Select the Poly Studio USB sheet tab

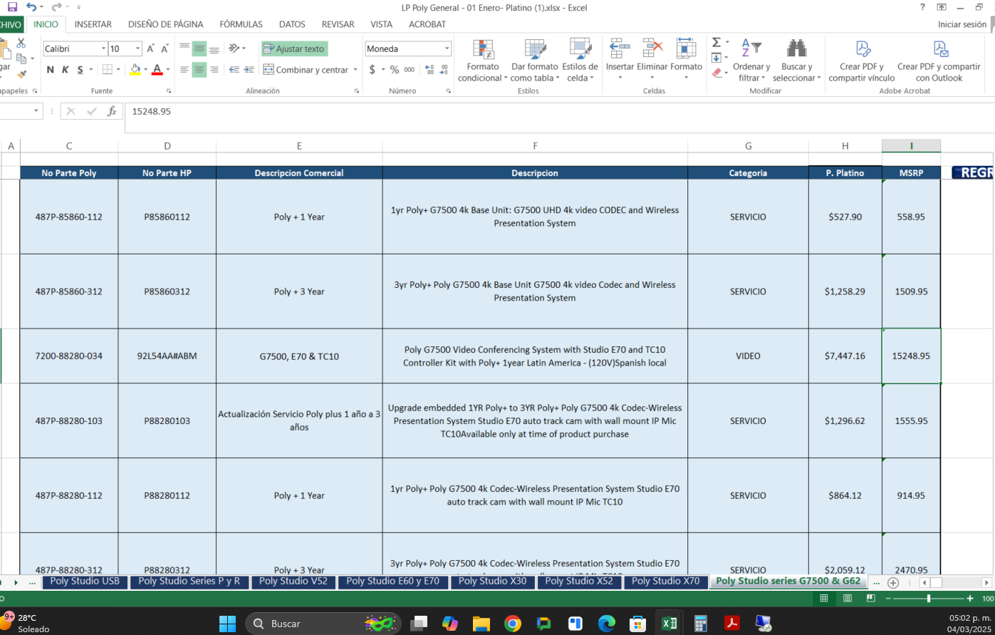(85, 581)
